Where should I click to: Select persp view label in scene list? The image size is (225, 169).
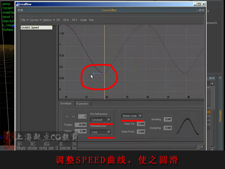coord(6,4)
